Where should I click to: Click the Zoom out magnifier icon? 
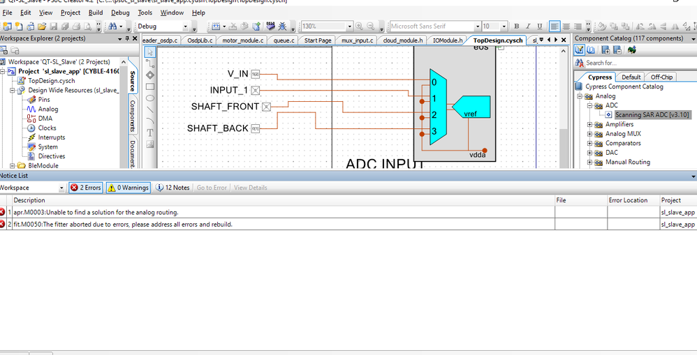370,27
